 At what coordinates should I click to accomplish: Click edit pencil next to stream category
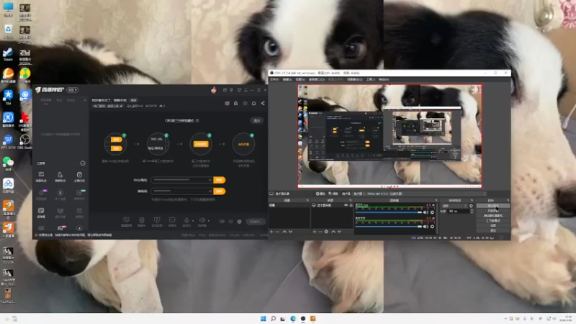tap(121, 106)
